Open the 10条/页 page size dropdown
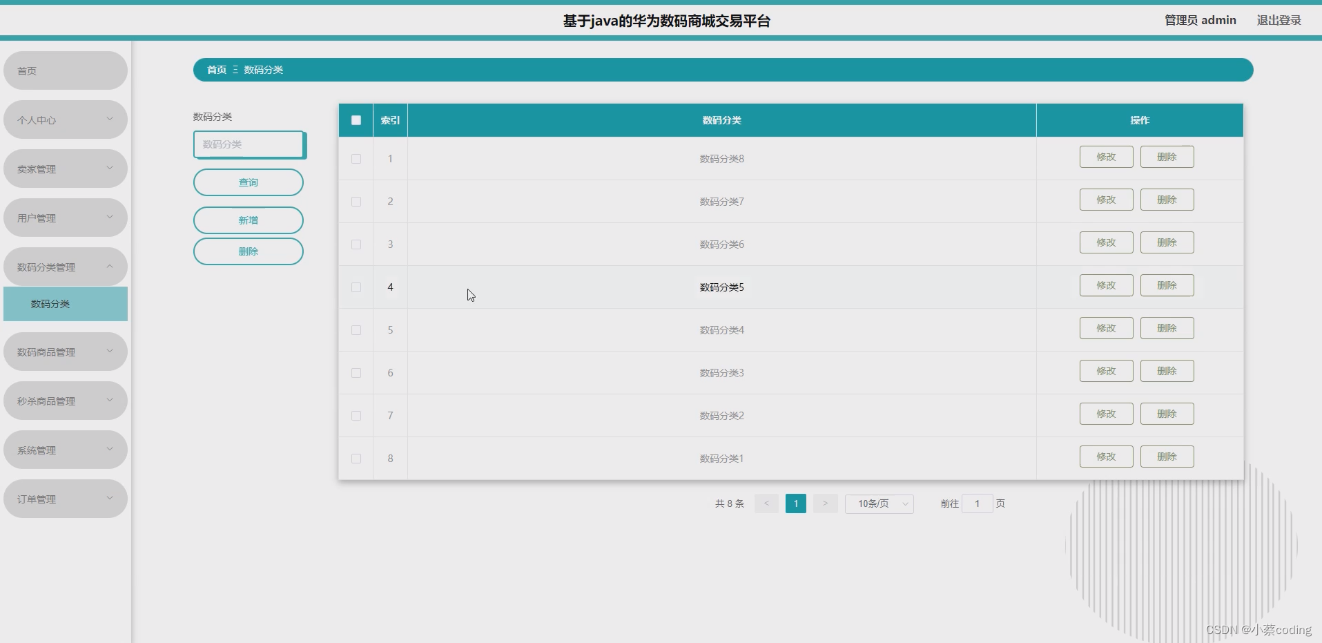The image size is (1322, 643). (x=879, y=504)
